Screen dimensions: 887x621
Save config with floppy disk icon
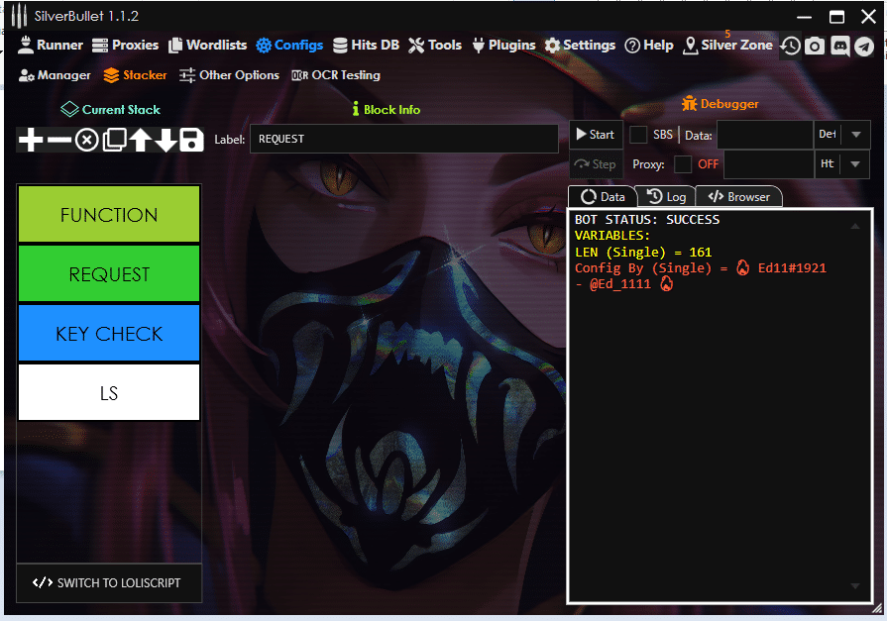pos(191,140)
